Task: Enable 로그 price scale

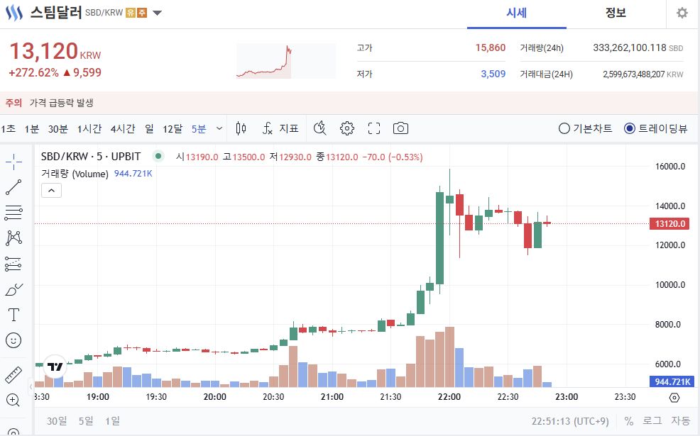Action: point(652,420)
